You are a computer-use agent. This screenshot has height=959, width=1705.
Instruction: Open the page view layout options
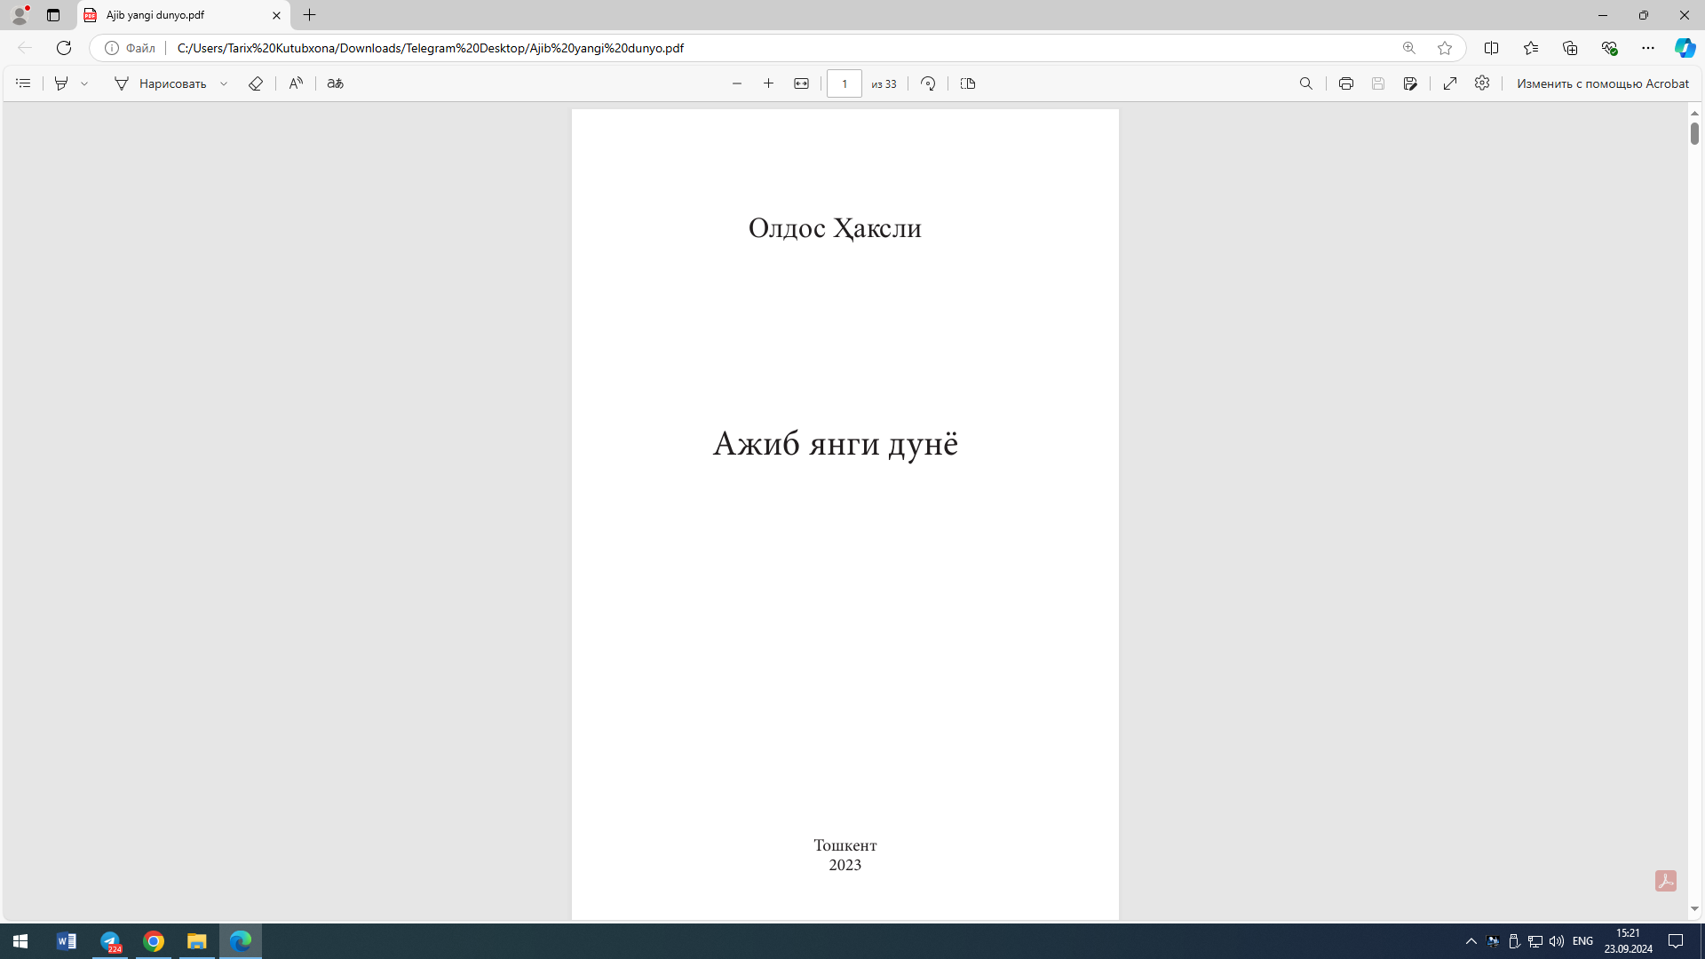(x=968, y=83)
